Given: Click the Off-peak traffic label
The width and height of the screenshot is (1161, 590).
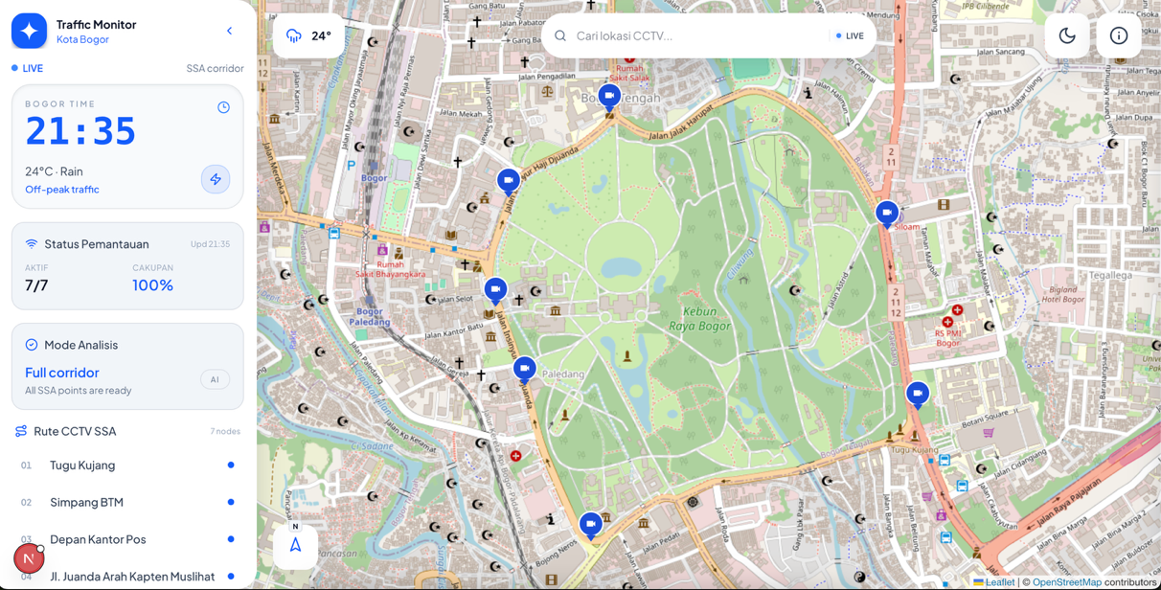Looking at the screenshot, I should click(x=62, y=190).
